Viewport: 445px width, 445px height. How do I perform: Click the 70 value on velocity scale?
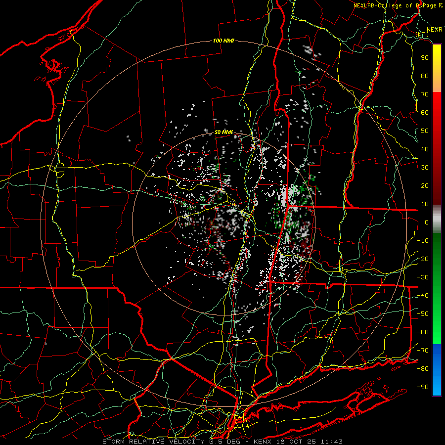click(425, 94)
